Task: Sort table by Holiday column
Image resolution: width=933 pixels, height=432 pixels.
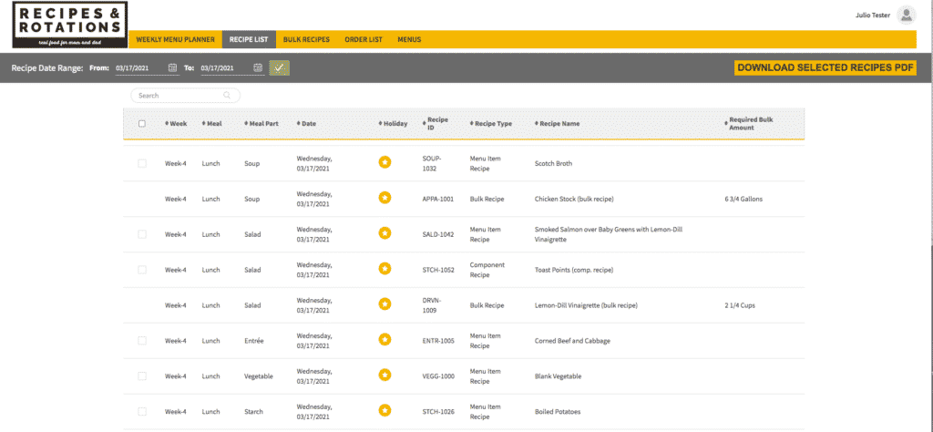Action: [394, 124]
